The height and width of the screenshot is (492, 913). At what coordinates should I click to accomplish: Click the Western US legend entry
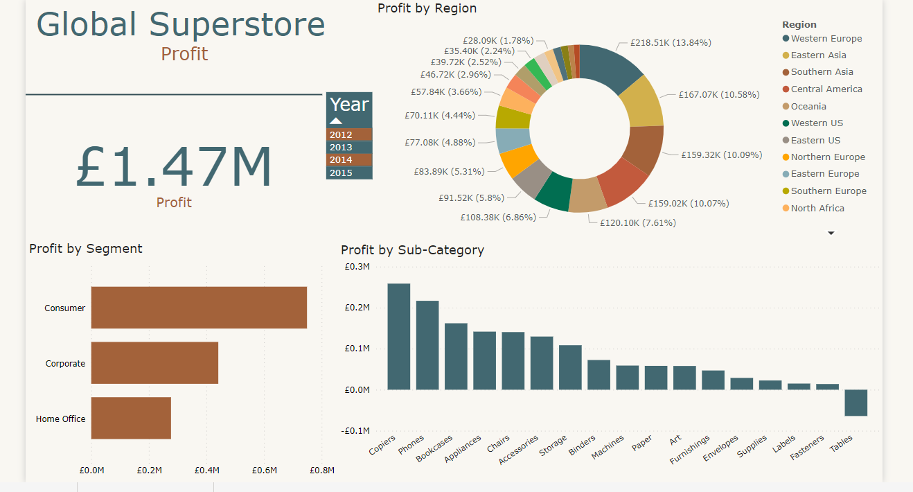pos(813,123)
